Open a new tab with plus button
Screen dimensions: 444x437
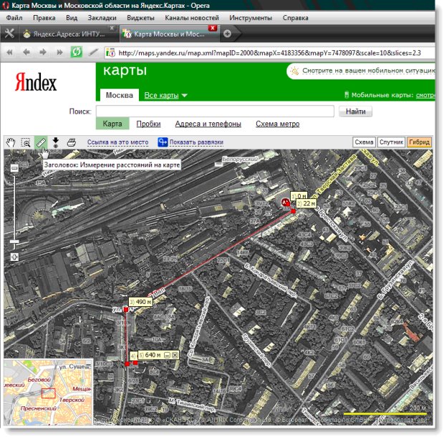pos(227,34)
